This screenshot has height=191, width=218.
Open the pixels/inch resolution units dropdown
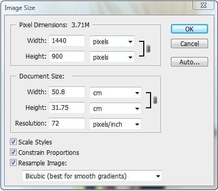[x=116, y=124]
